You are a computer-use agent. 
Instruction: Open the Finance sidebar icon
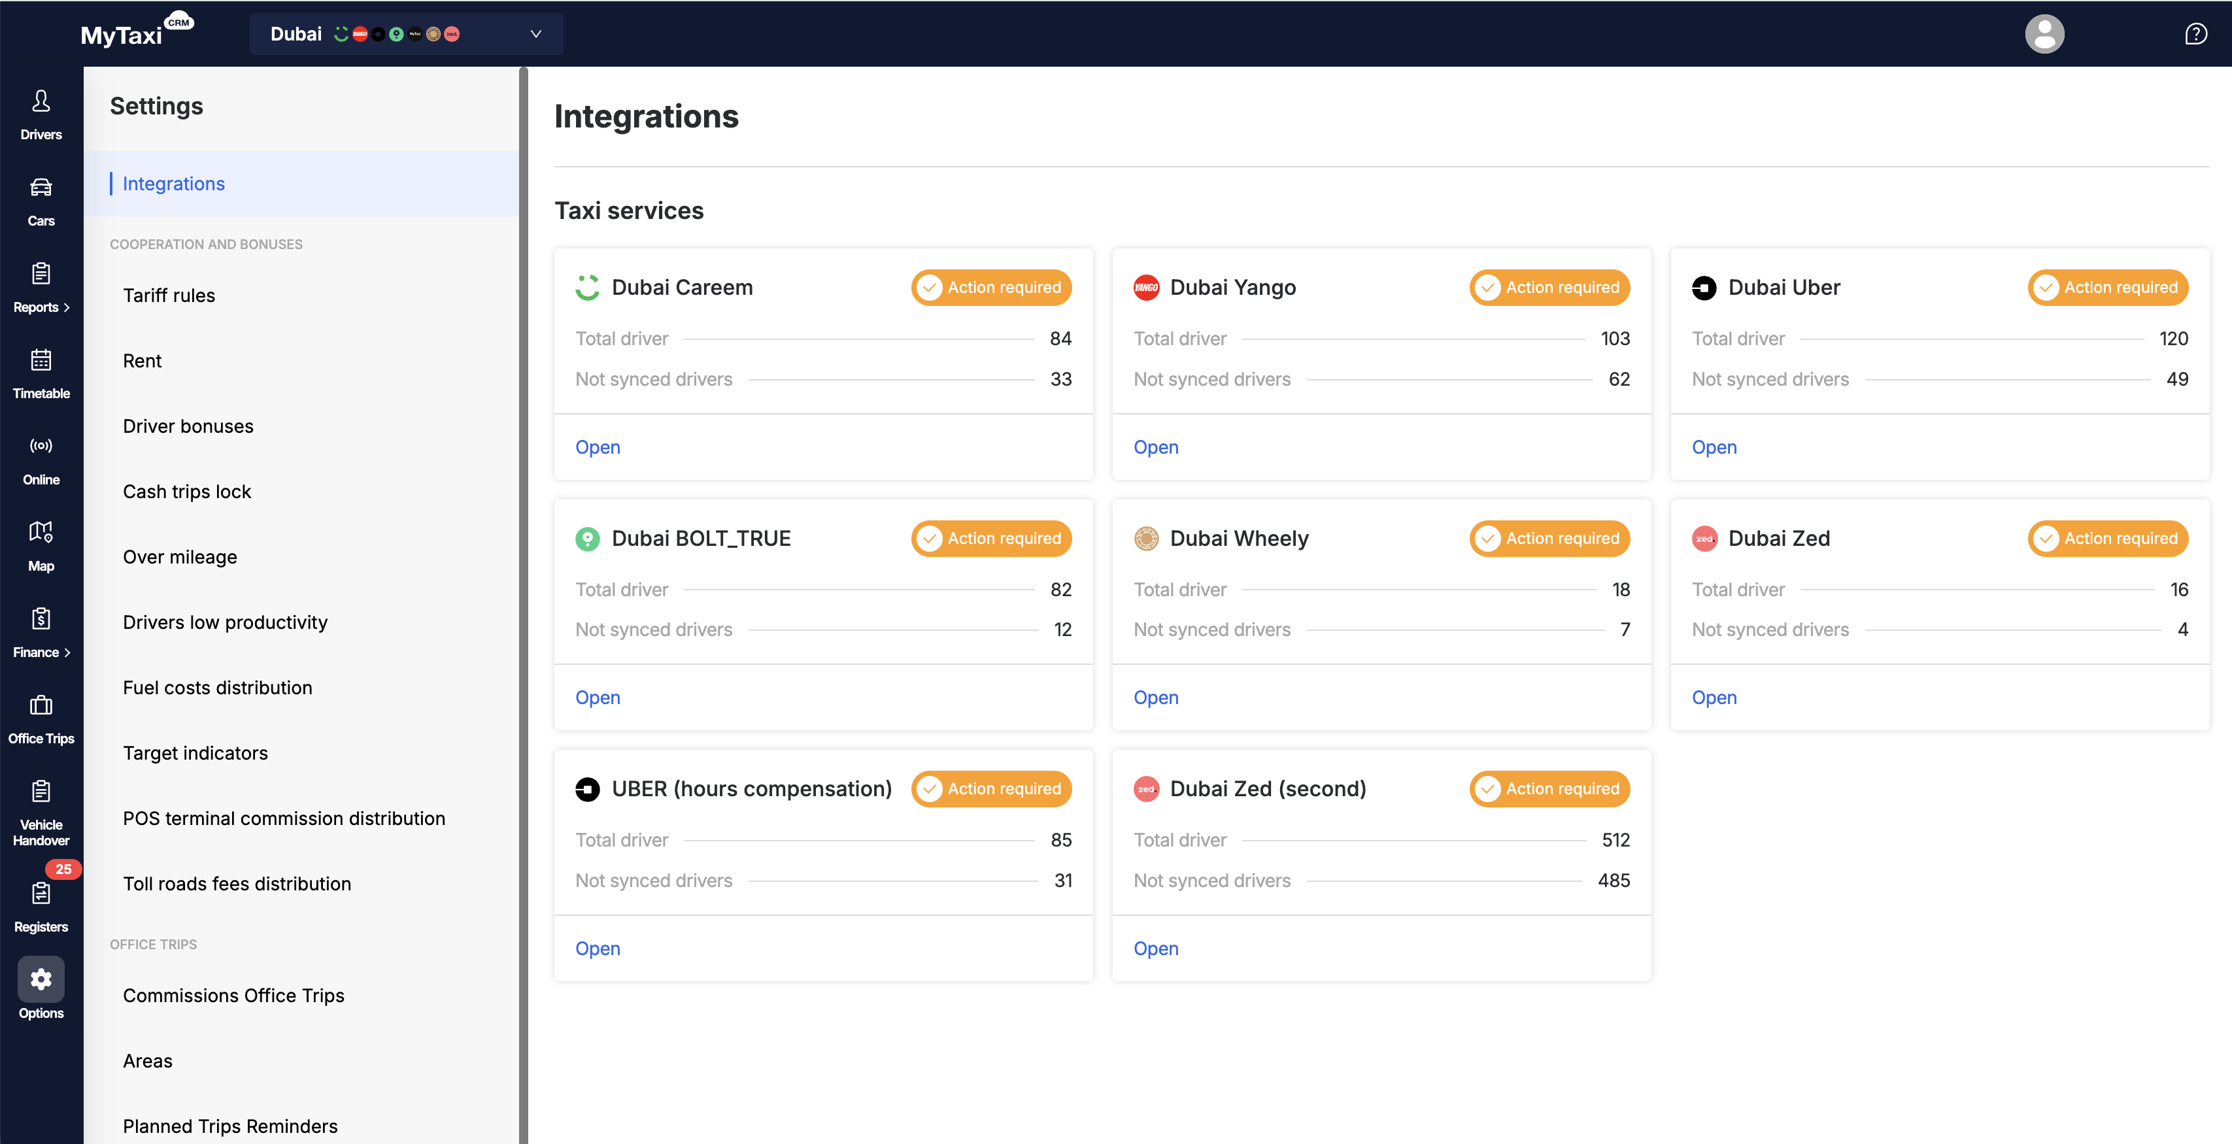[41, 618]
